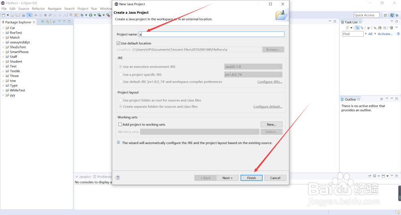Select the oneuytrddiyt project in Package Explorer

pos(20,42)
